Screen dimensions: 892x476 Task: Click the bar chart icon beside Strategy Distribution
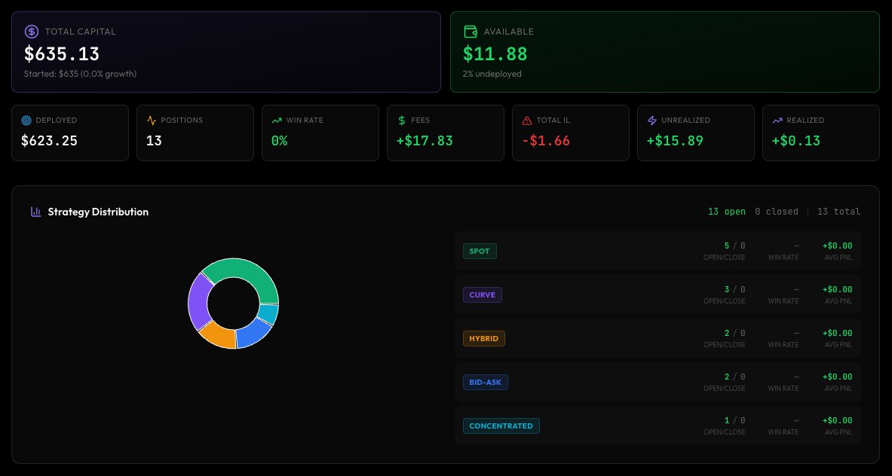[x=36, y=212]
